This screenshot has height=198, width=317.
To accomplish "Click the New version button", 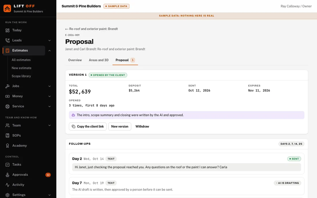I will coord(120,127).
